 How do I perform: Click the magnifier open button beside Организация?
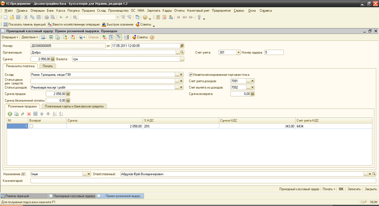(x=182, y=52)
